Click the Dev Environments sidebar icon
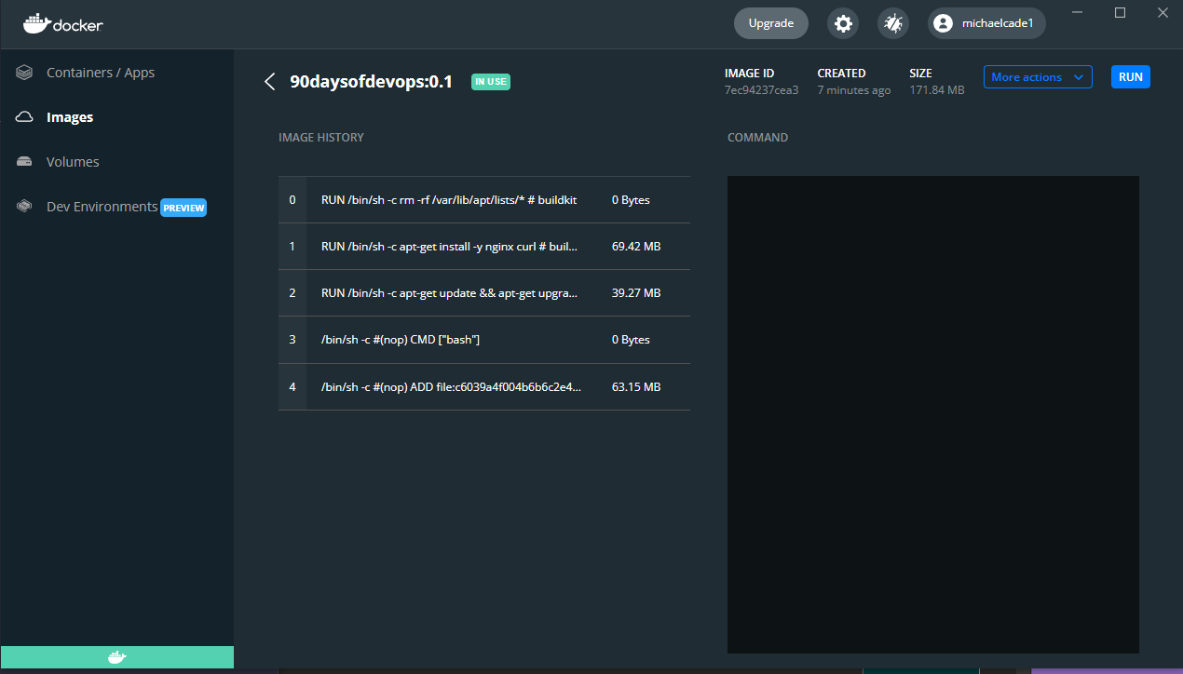This screenshot has width=1183, height=674. coord(25,207)
